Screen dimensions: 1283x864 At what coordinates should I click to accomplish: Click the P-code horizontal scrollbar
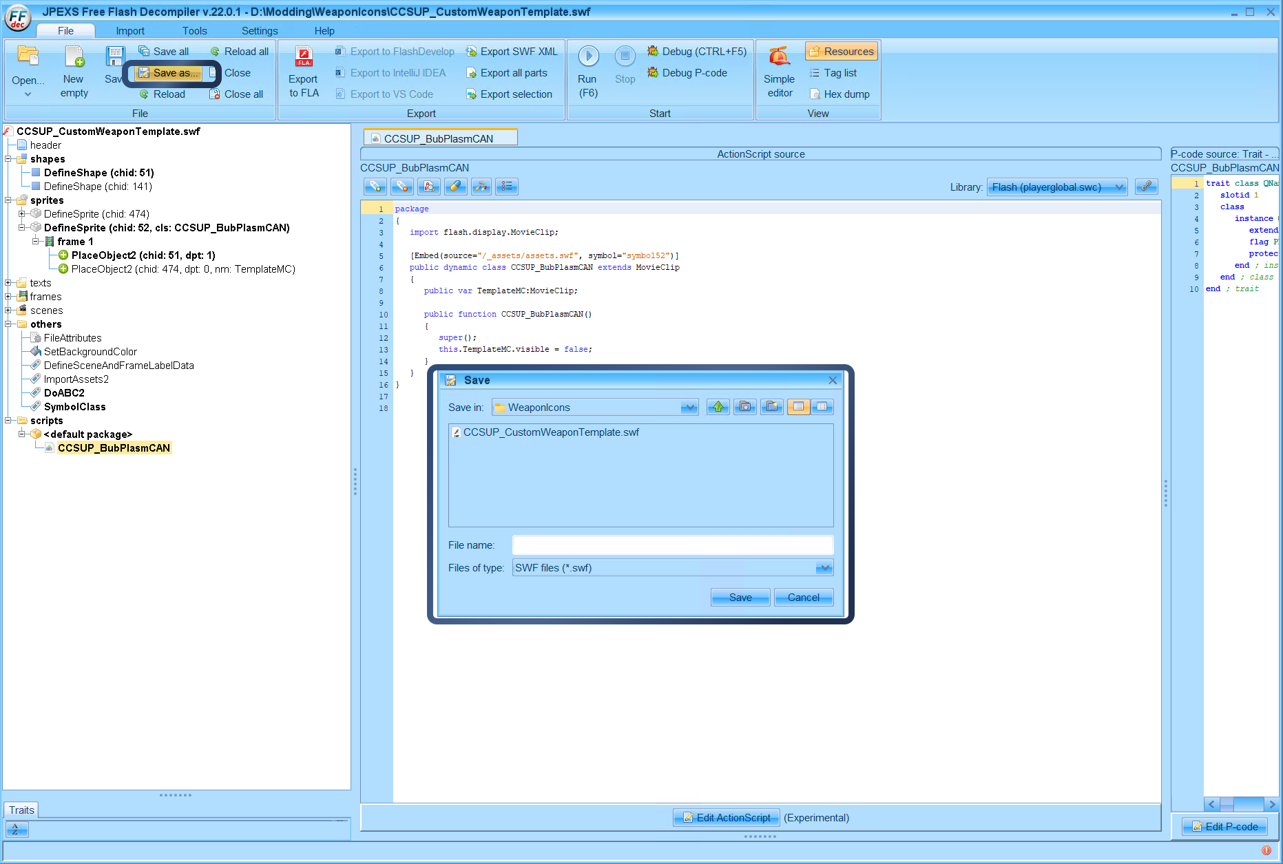pyautogui.click(x=1241, y=804)
